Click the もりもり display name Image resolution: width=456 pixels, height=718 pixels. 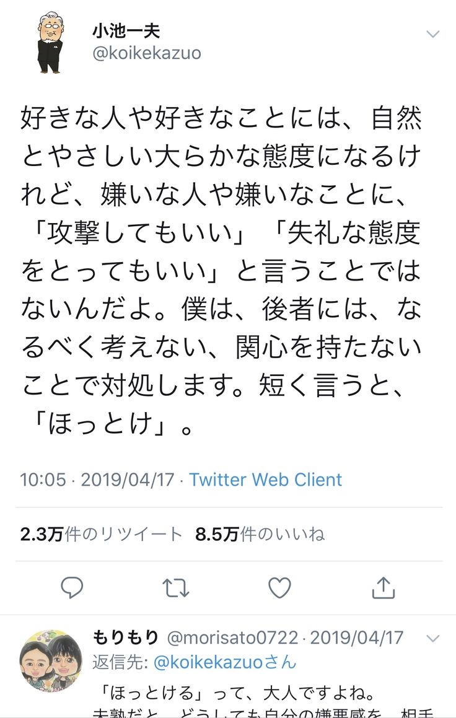click(x=126, y=637)
